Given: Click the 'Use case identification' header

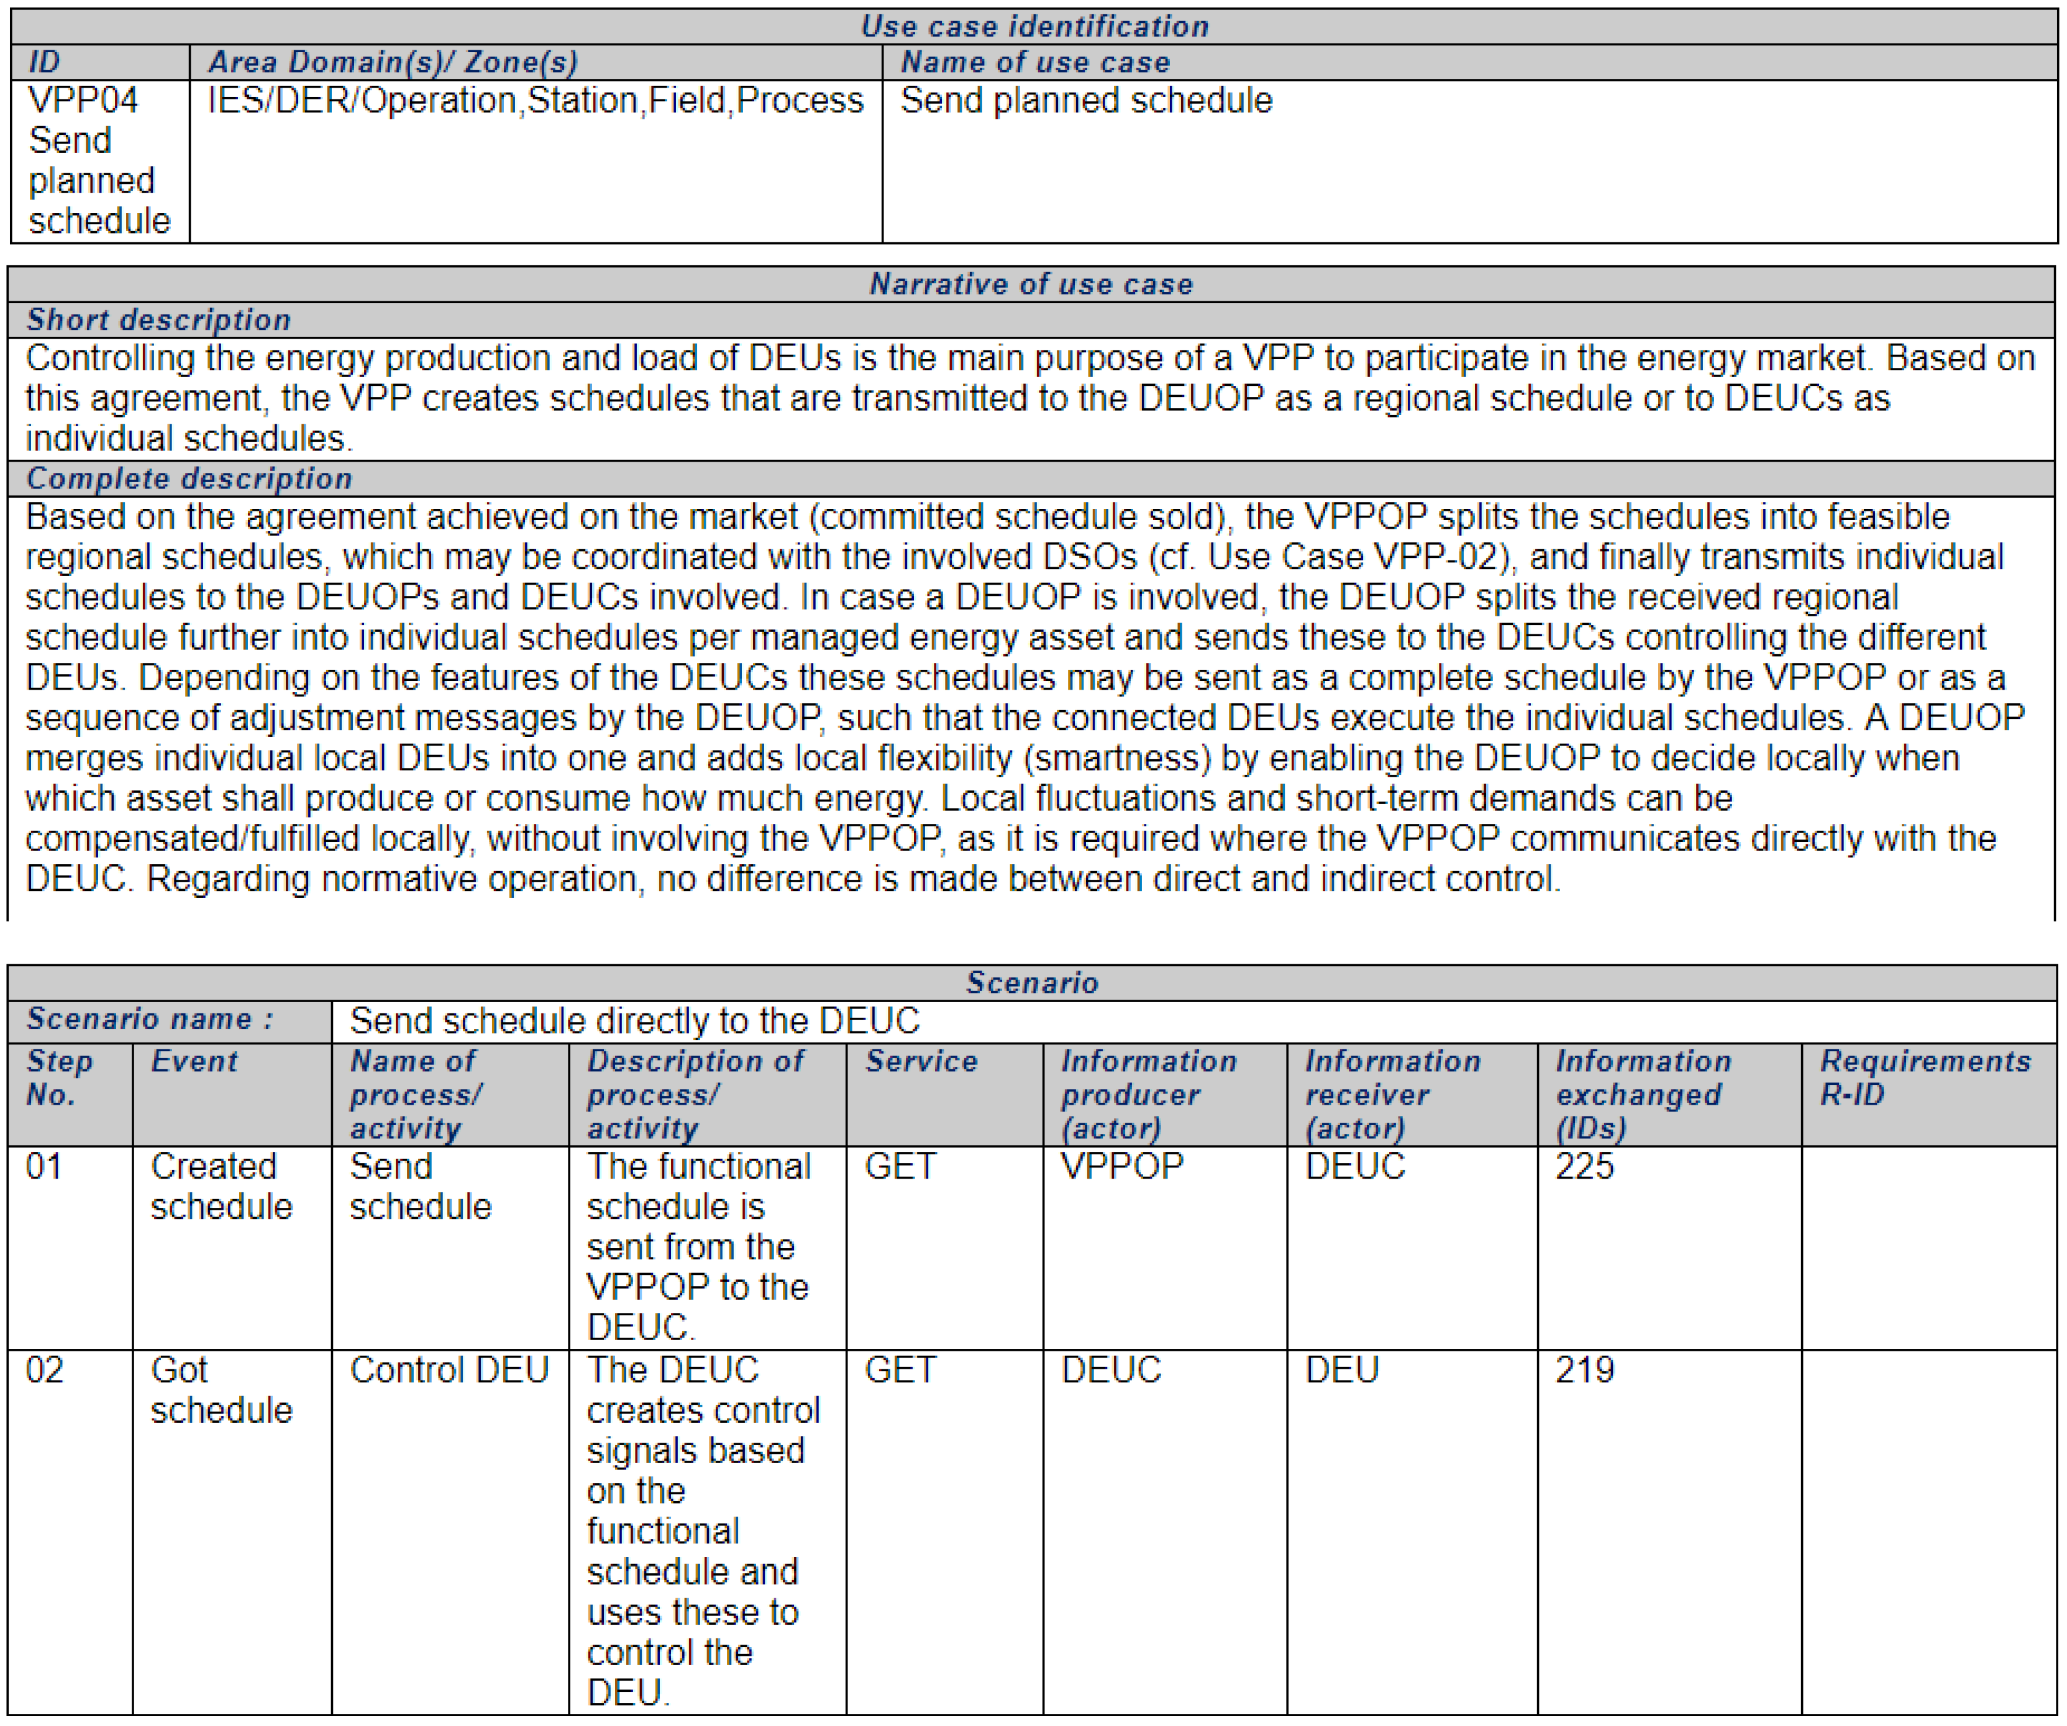Looking at the screenshot, I should (x=1034, y=27).
